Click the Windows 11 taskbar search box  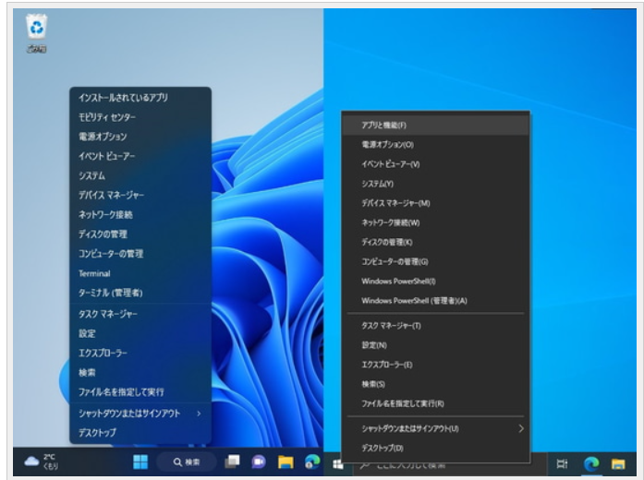[x=187, y=462]
